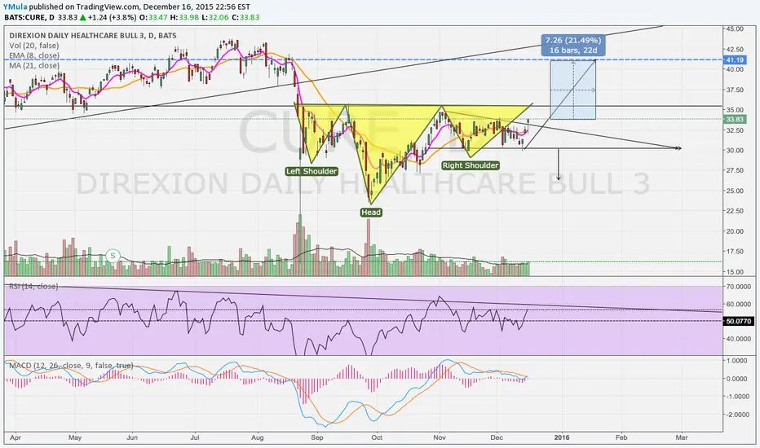This screenshot has width=760, height=448.
Task: Click the Jul label on the time axis
Action: pyautogui.click(x=195, y=437)
